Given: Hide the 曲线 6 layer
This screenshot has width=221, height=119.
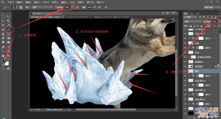Looking at the screenshot, I should tap(185, 38).
